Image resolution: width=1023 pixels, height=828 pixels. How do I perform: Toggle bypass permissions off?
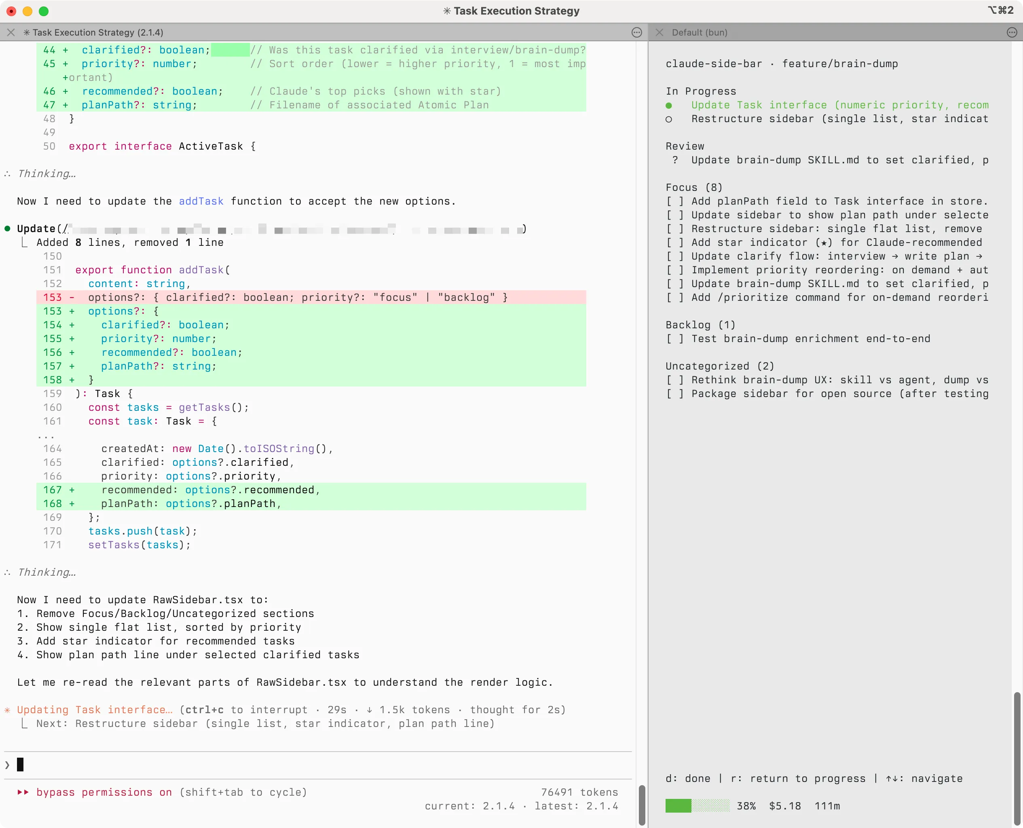pos(104,792)
